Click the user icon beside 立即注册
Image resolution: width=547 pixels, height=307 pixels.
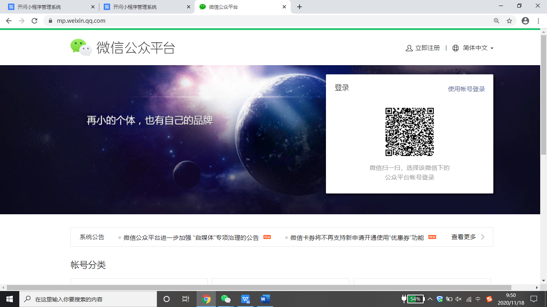409,48
